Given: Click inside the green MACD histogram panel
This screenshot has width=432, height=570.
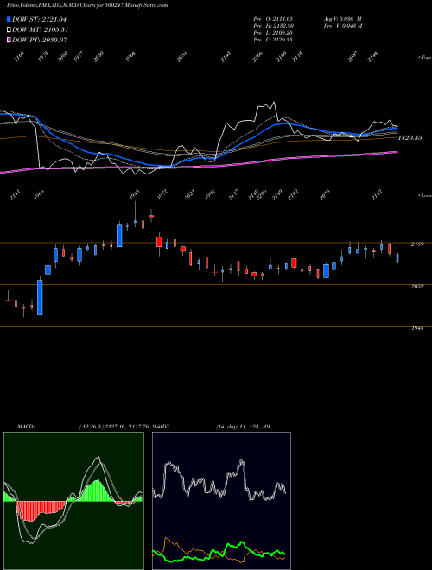Looking at the screenshot, I should (x=73, y=501).
